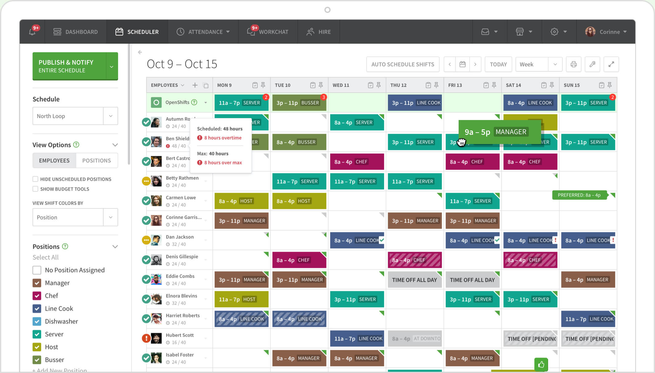
Task: Select View Shift Colors By position swatch
Action: click(x=75, y=217)
